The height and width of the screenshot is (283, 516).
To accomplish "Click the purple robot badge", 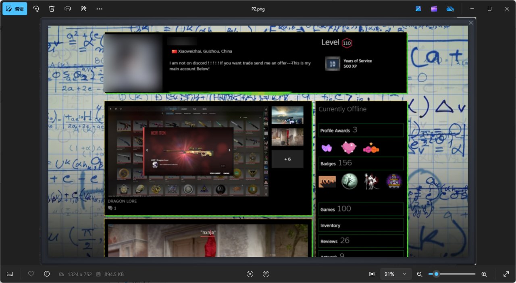I will [393, 181].
